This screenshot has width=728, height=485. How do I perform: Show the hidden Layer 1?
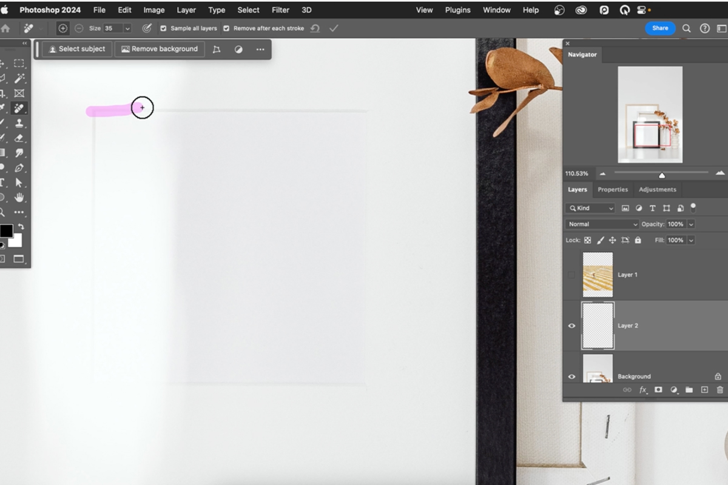click(x=571, y=275)
